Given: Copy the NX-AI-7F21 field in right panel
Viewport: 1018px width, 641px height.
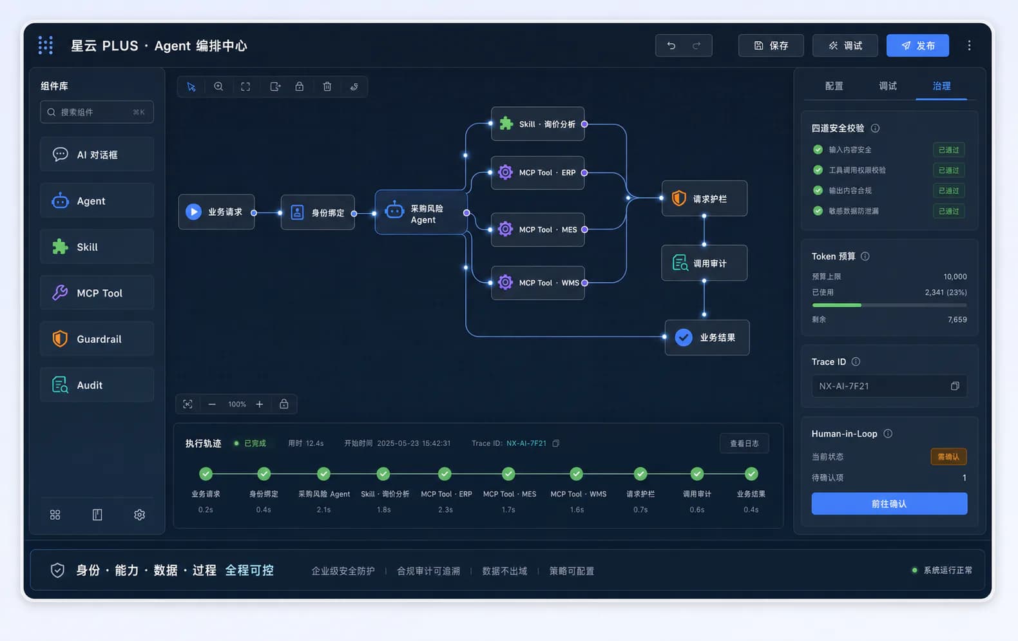Looking at the screenshot, I should pyautogui.click(x=955, y=386).
